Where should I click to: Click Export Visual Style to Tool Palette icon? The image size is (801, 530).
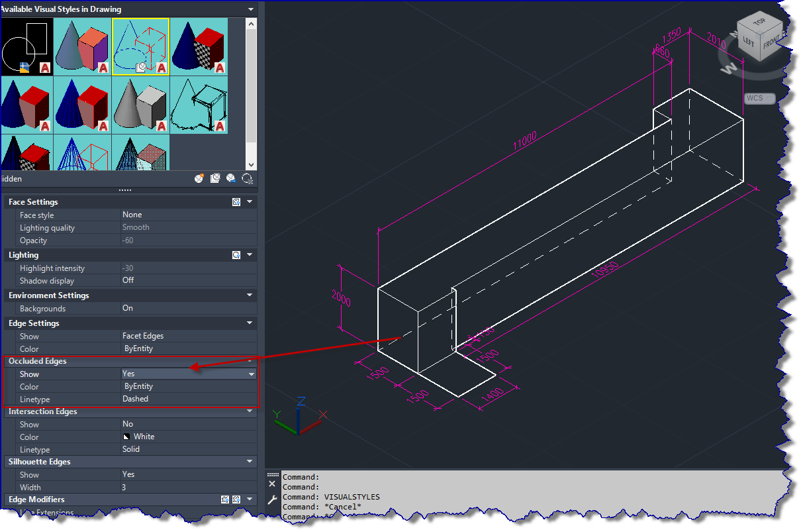click(x=230, y=178)
